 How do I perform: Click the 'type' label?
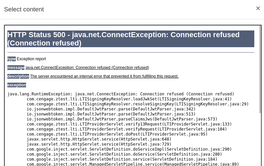11,59
